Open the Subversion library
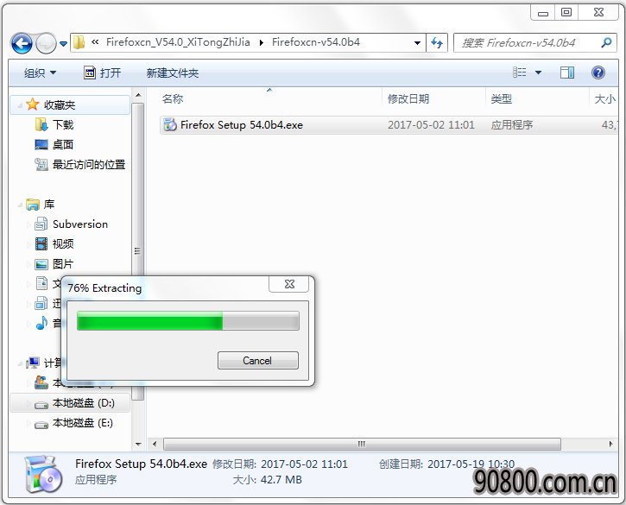Screen dimensions: 626x505 79,224
